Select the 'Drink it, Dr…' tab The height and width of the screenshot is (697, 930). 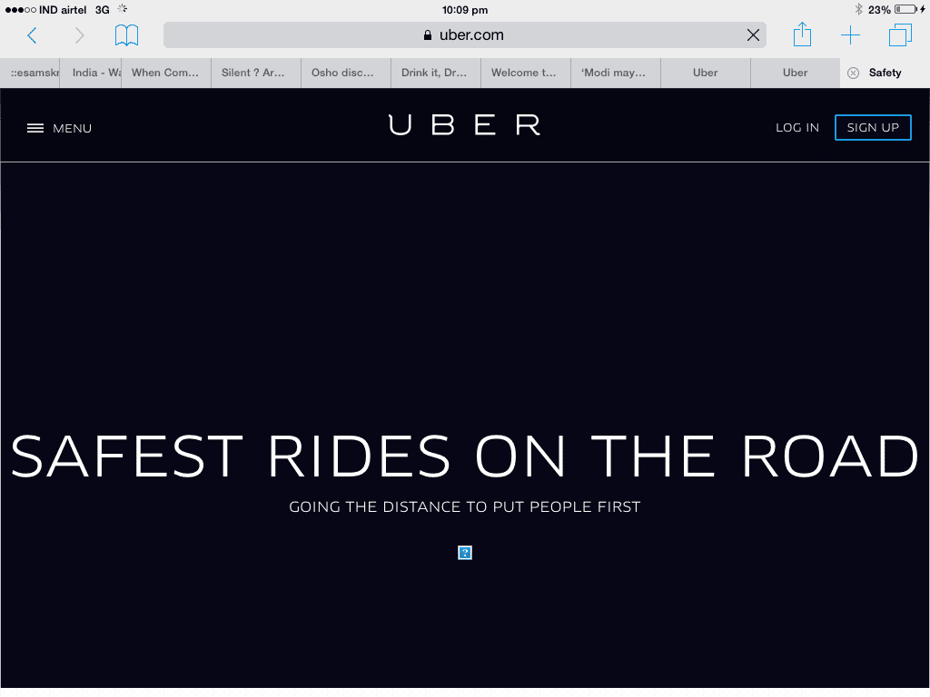coord(435,73)
